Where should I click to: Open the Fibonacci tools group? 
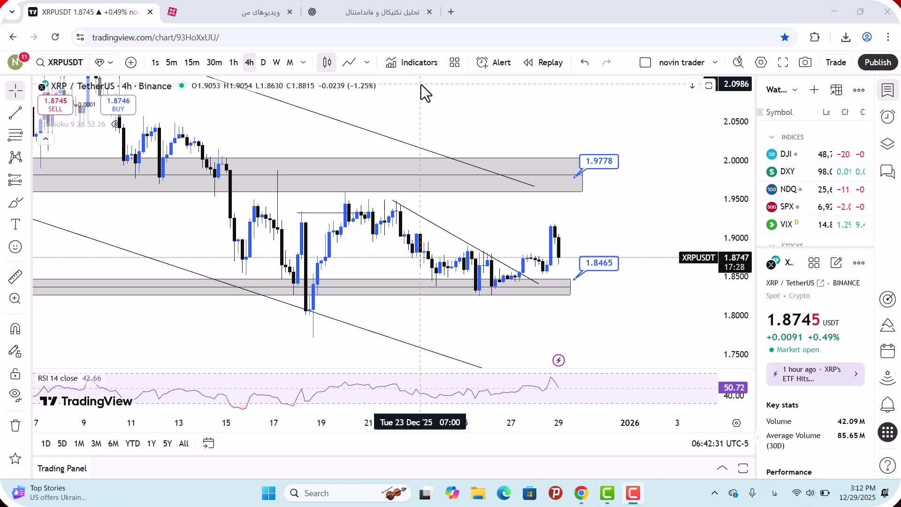pyautogui.click(x=15, y=135)
